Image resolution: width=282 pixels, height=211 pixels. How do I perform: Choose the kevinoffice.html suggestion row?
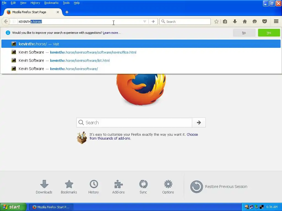(141, 52)
